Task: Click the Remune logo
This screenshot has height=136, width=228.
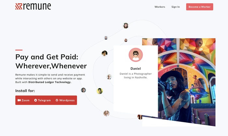Action: click(x=33, y=6)
